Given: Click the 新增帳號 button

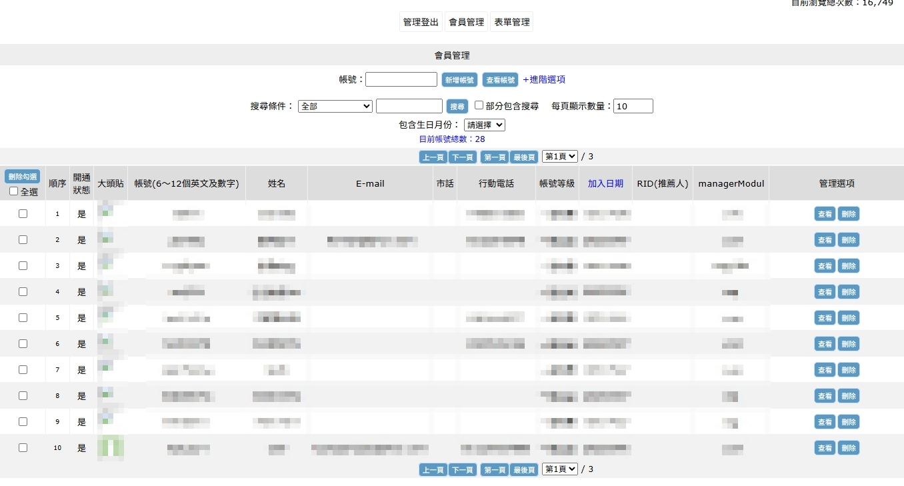Looking at the screenshot, I should [x=459, y=80].
